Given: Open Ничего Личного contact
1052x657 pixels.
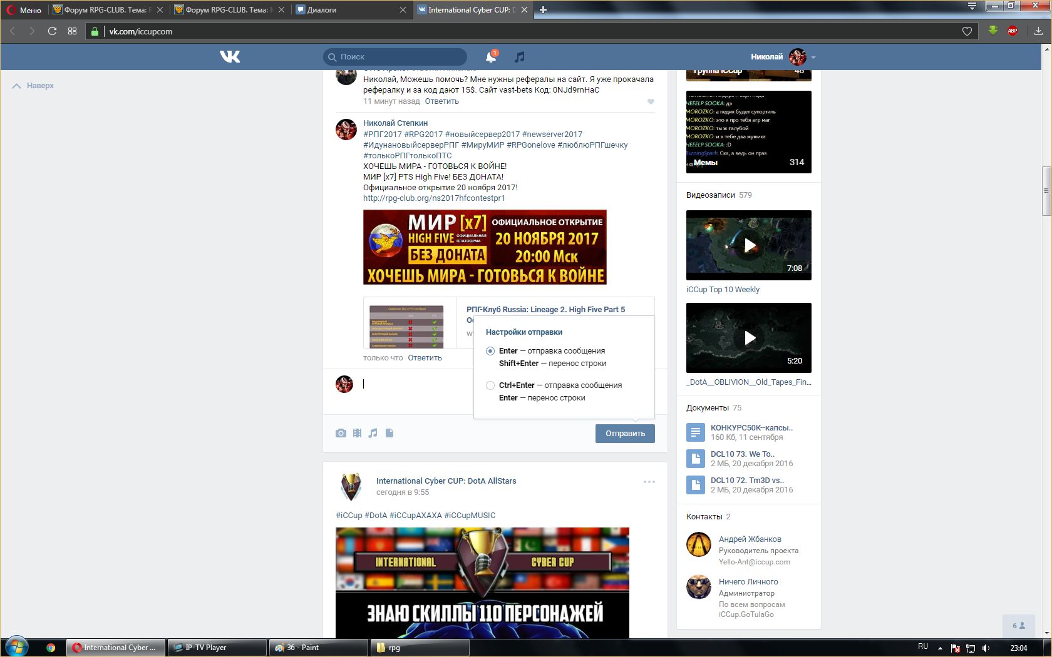Looking at the screenshot, I should 748,582.
